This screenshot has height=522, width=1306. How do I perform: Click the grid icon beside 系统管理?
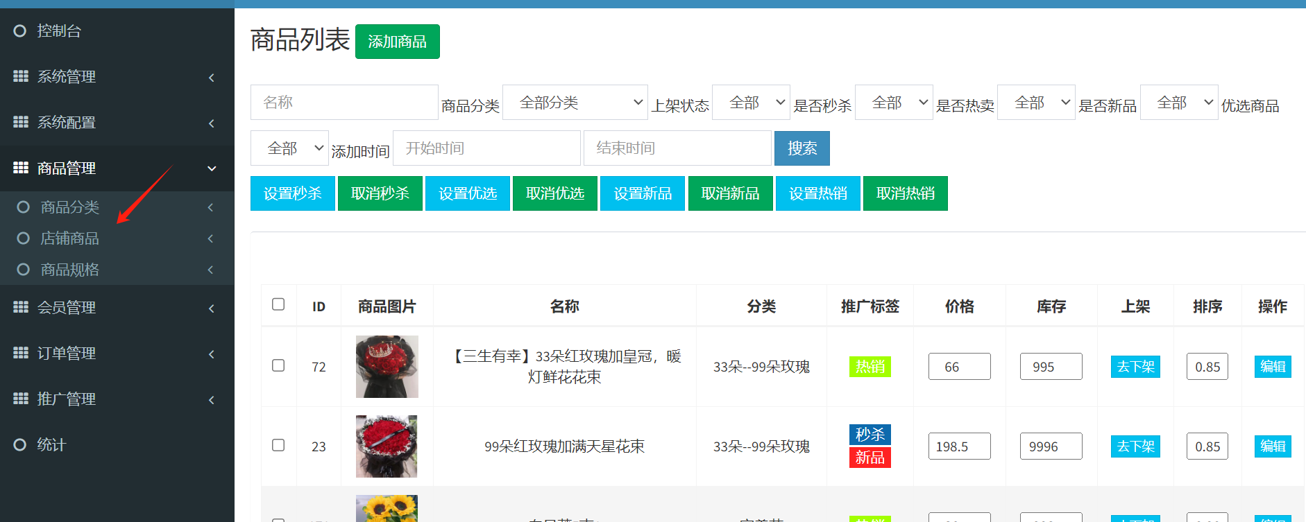[x=21, y=76]
